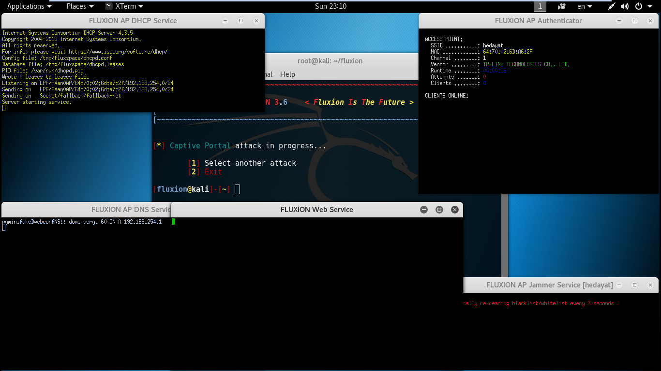The image size is (661, 371).
Task: Click the FLUXION AP DNS Service title bar
Action: click(x=86, y=210)
